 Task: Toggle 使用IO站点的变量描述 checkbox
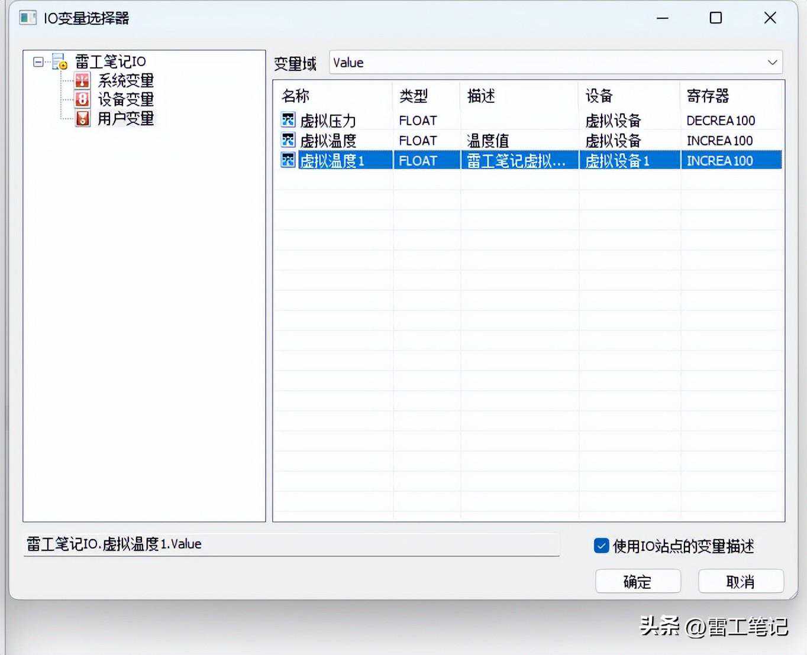pyautogui.click(x=601, y=546)
